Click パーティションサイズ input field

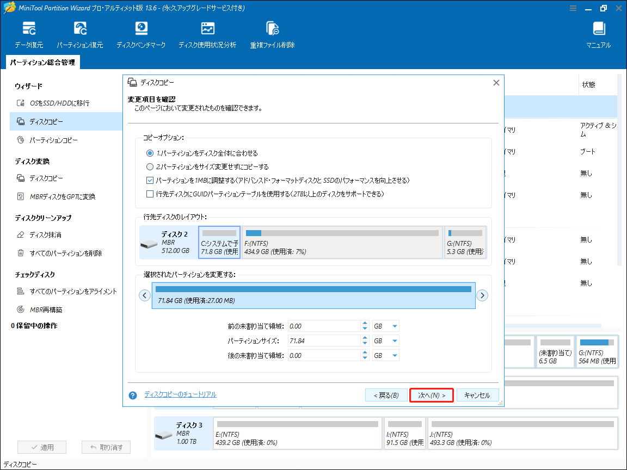point(324,341)
